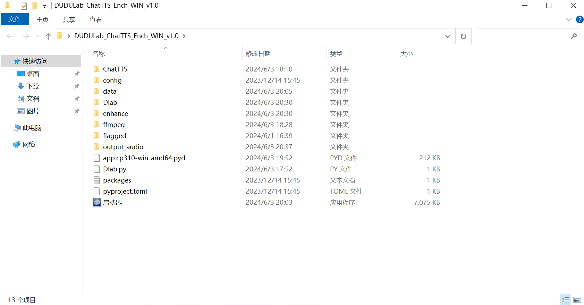Select the flagged folder icon
The image size is (584, 305).
pos(96,136)
